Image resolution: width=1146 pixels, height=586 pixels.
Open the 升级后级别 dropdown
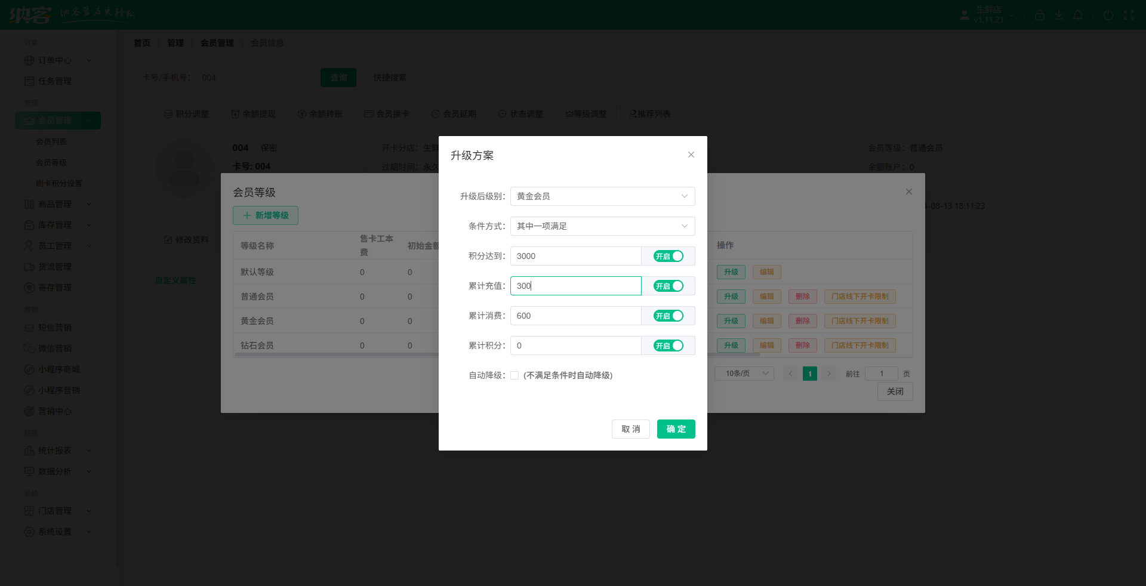click(x=602, y=196)
